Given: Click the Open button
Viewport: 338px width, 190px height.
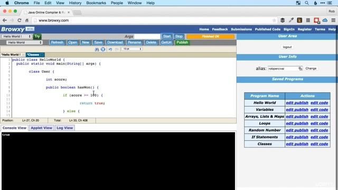Looking at the screenshot, I should click(x=73, y=42).
